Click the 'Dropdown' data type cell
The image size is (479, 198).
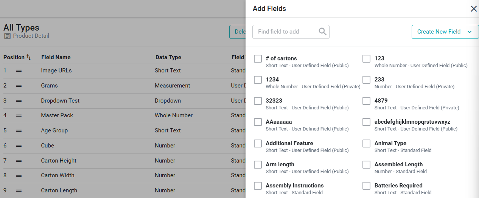coord(168,101)
